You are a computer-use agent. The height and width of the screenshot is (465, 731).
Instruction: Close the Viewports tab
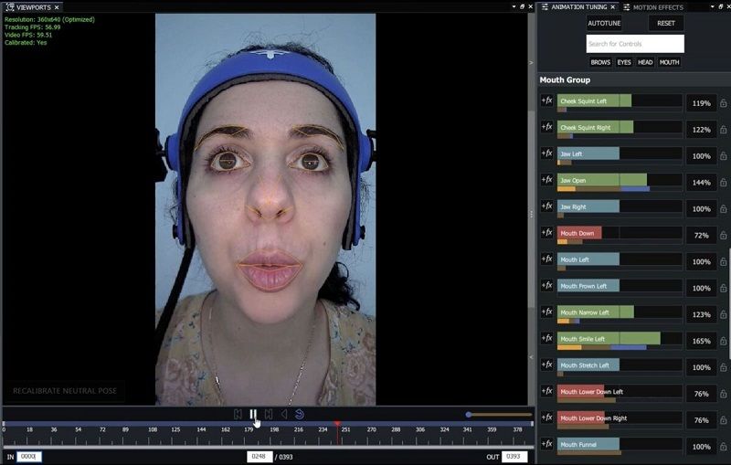(x=57, y=7)
